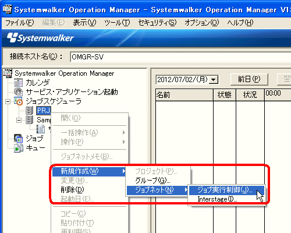Collapse the Samp project tree node
This screenshot has width=291, height=233.
[x=19, y=121]
